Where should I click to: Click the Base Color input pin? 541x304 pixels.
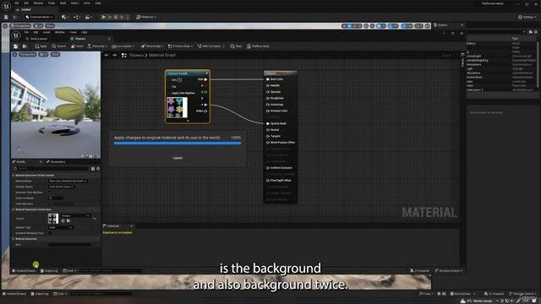[268, 79]
